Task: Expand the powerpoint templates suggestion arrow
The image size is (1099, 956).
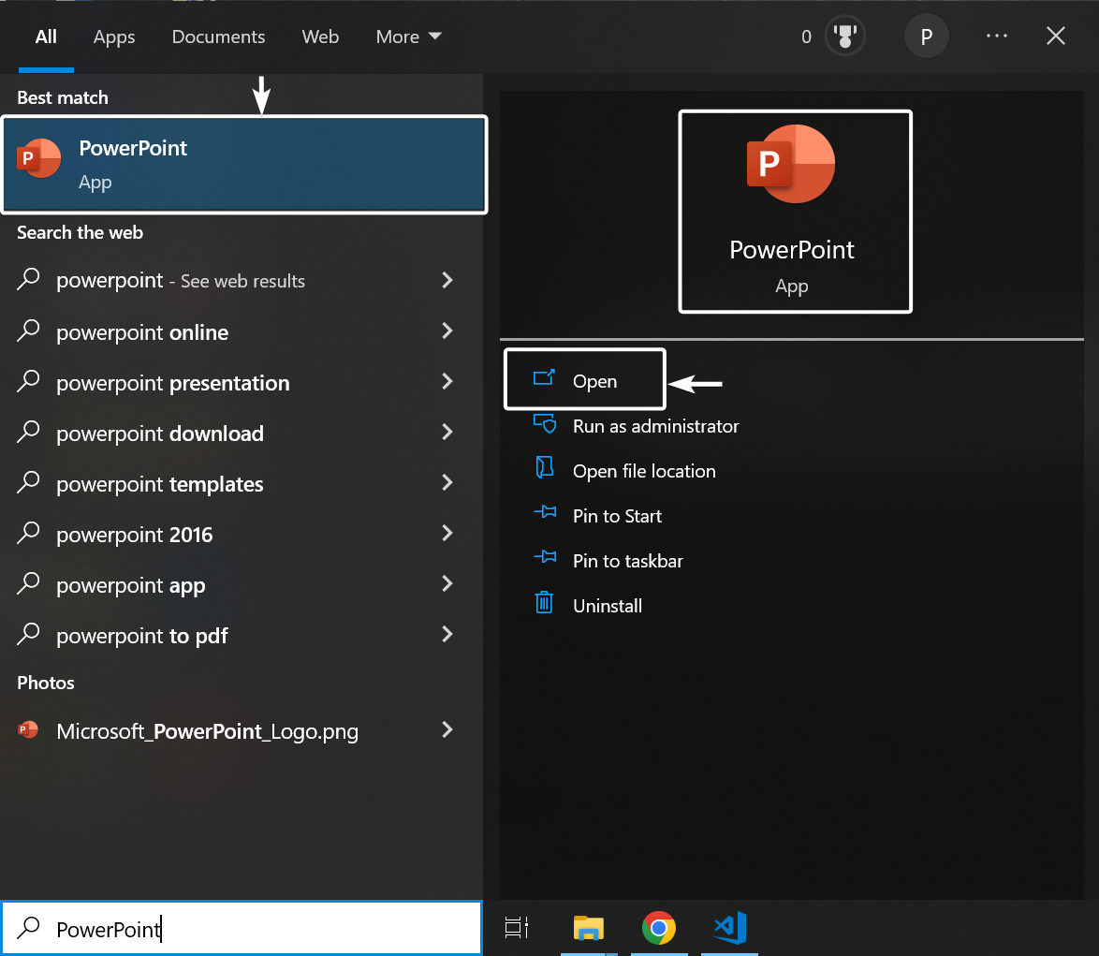Action: click(447, 483)
